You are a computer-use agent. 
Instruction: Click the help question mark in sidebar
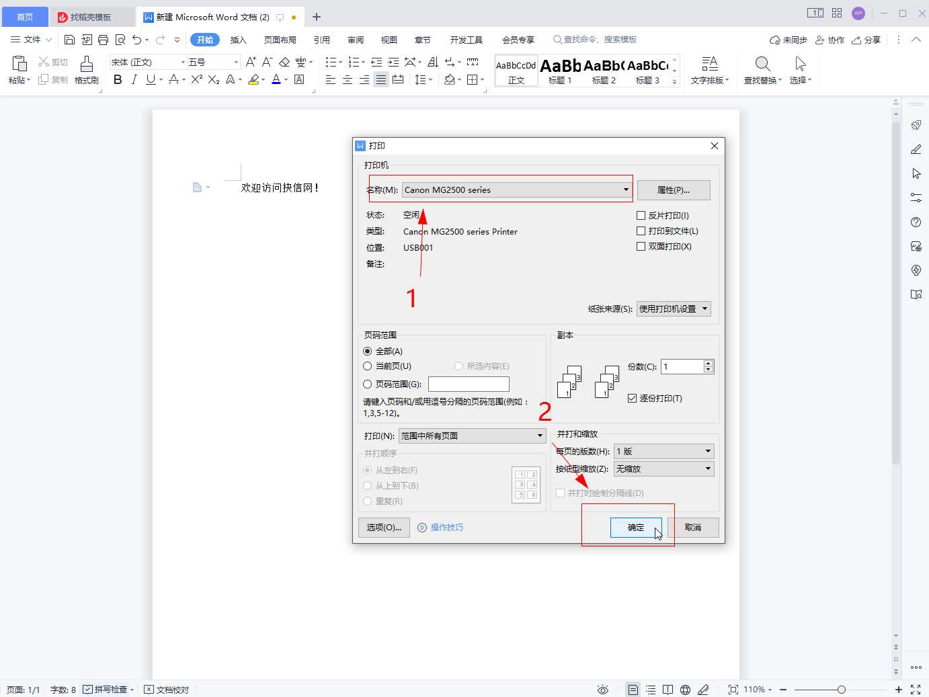point(916,222)
